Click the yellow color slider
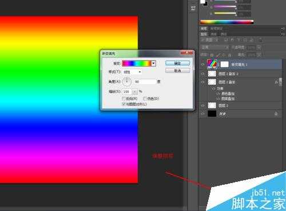This screenshot has width=286, height=211. point(225,13)
